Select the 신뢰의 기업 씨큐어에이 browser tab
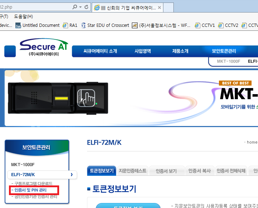 tap(128, 8)
